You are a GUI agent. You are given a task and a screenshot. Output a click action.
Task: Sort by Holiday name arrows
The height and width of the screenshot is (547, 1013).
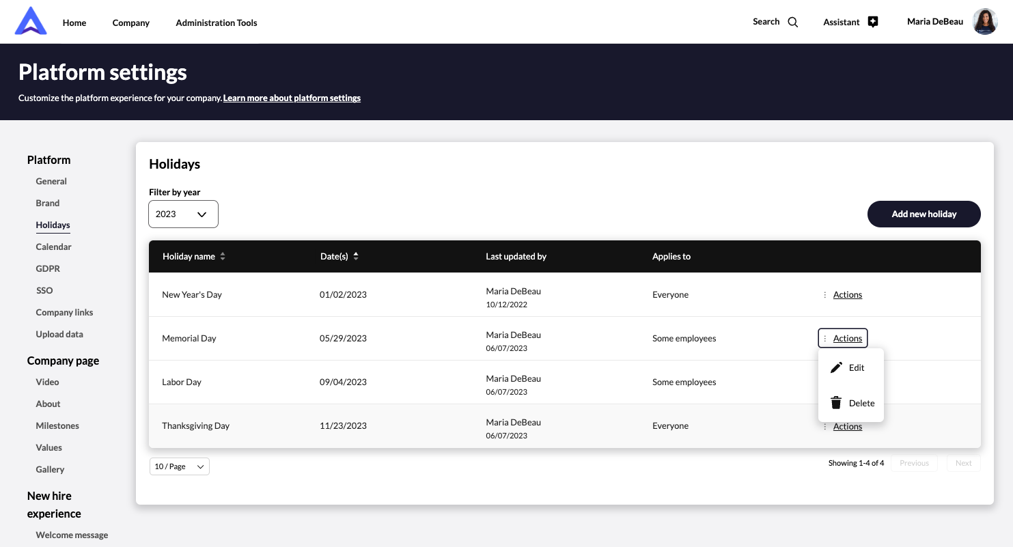[x=223, y=257]
